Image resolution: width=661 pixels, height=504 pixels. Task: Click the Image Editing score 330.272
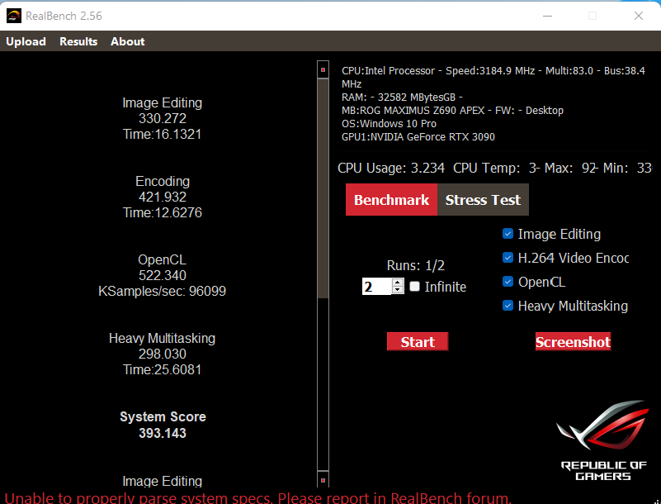(163, 118)
